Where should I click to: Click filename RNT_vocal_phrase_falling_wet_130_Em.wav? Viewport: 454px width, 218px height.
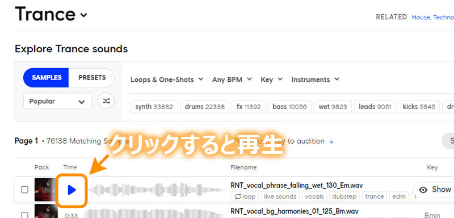point(296,185)
